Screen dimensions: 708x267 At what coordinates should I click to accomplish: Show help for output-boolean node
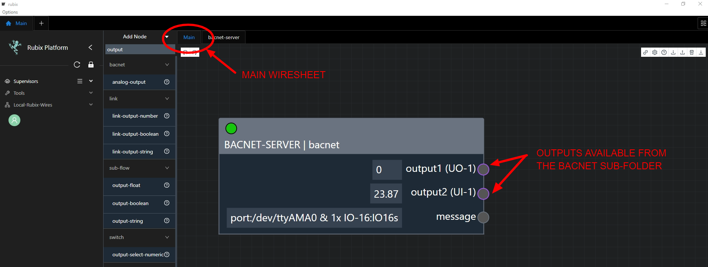pos(167,203)
